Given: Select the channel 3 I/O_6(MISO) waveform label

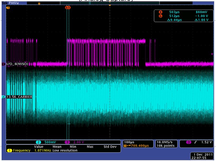Looking at the screenshot, I should point(17,64).
